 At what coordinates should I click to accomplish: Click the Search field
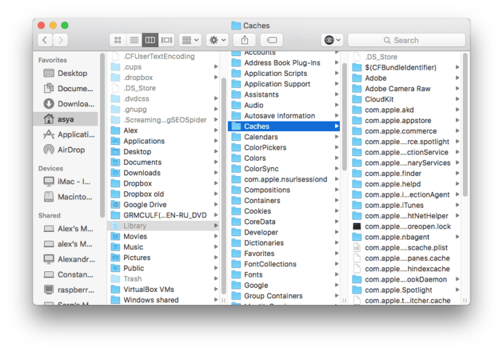[x=406, y=40]
